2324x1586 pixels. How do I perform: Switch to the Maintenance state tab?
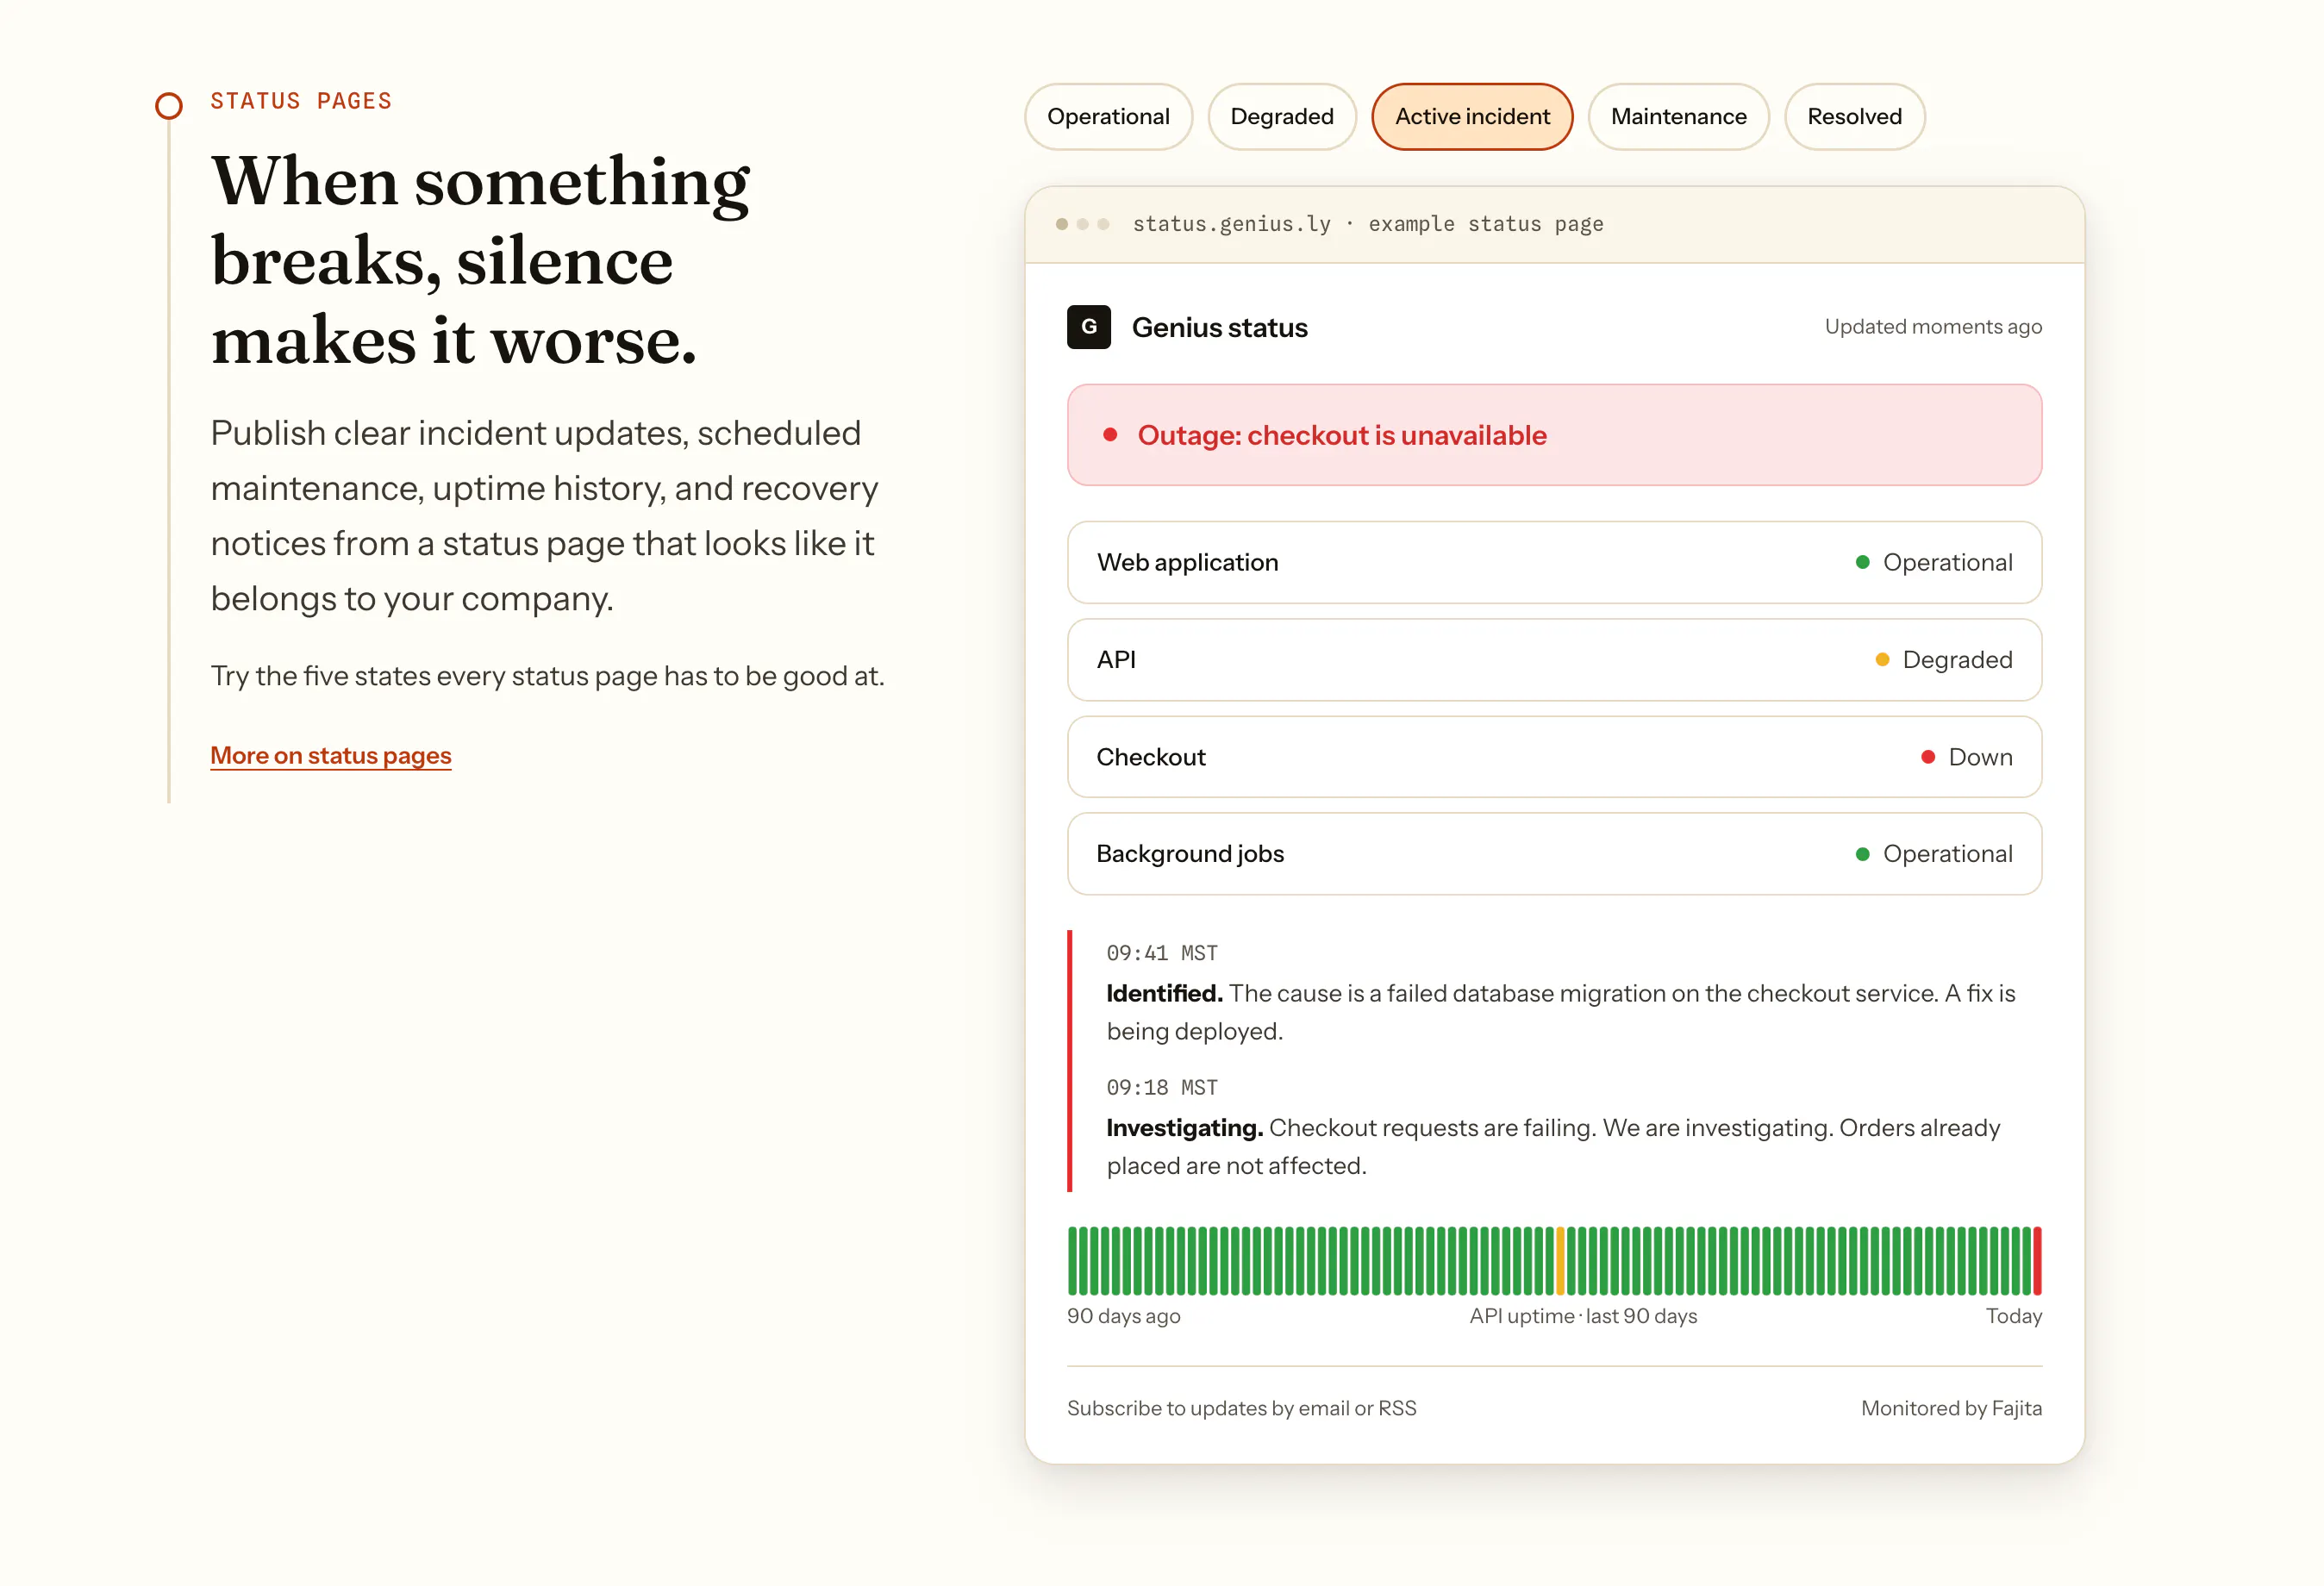[1678, 117]
